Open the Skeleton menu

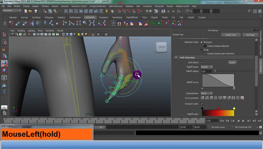coord(130,6)
